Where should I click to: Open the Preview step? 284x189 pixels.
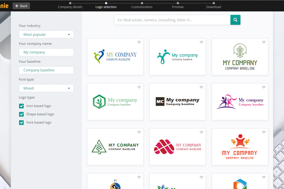[x=178, y=6]
